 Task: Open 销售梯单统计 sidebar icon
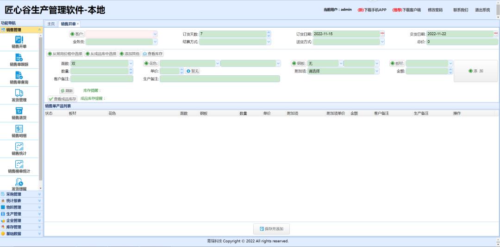tap(19, 165)
